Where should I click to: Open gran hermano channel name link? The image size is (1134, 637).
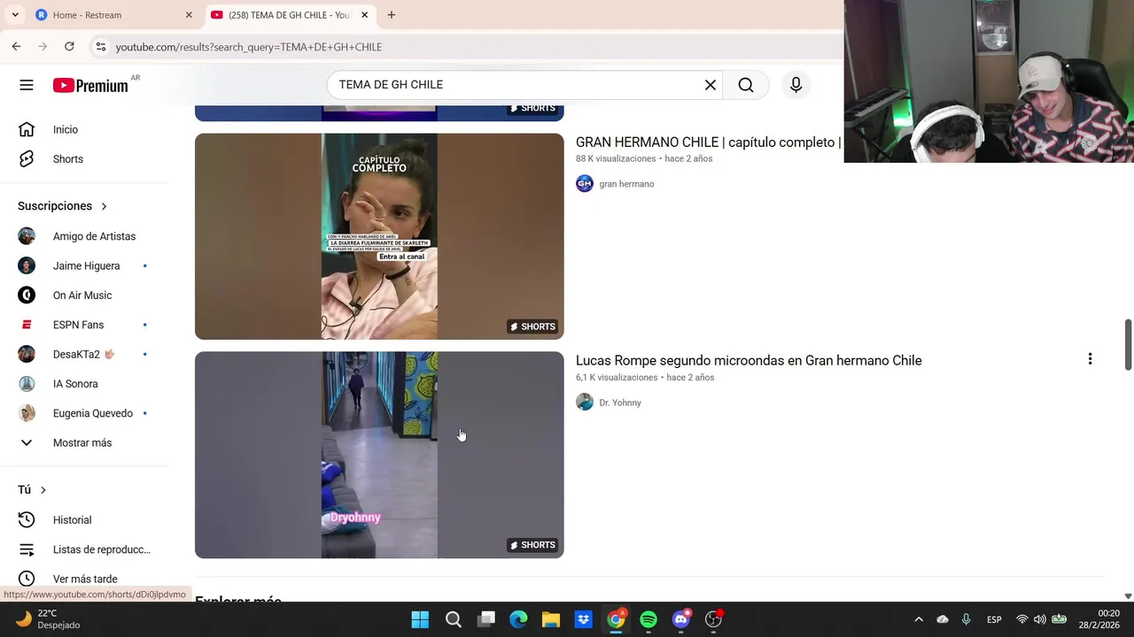(626, 184)
